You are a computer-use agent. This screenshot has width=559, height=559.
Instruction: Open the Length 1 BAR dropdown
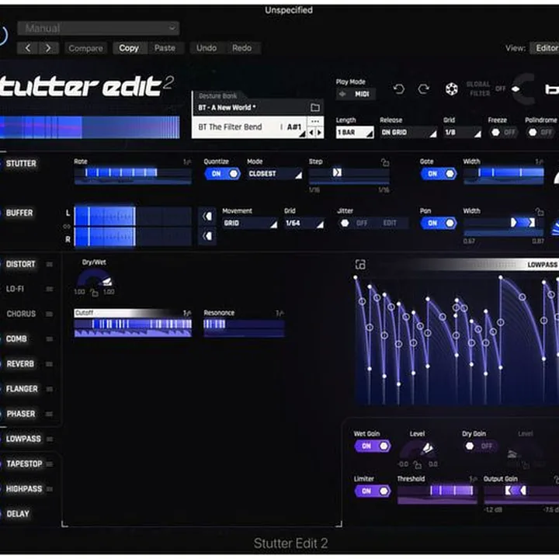(x=355, y=132)
